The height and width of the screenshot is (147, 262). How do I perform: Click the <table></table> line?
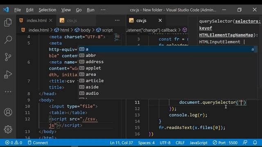[68, 113]
